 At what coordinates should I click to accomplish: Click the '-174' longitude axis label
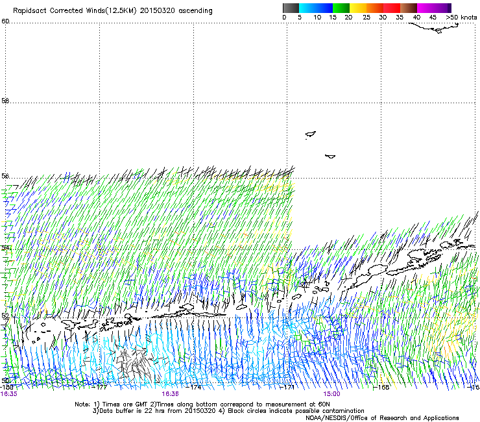point(193,387)
